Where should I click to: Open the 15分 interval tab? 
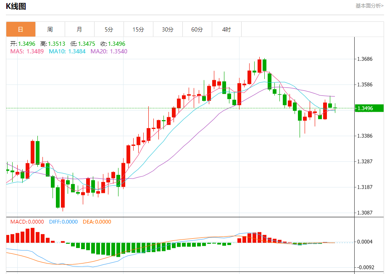[138, 29]
